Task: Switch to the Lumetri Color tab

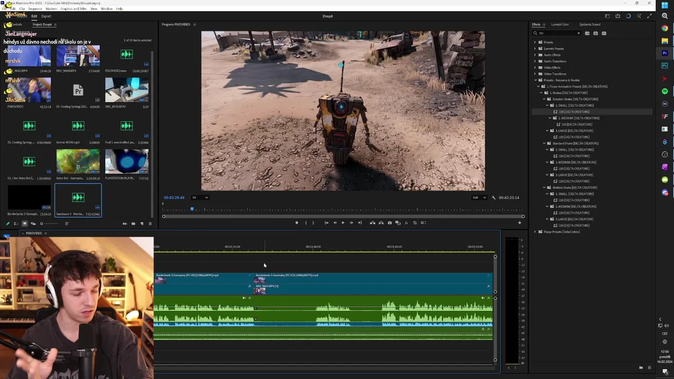Action: [560, 24]
